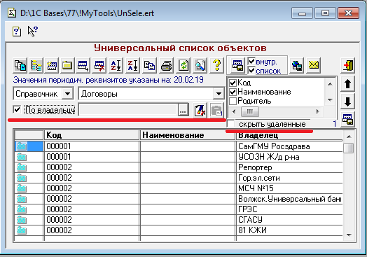Uncheck the список checkbox
Screen dimensions: 367x257
(251, 70)
